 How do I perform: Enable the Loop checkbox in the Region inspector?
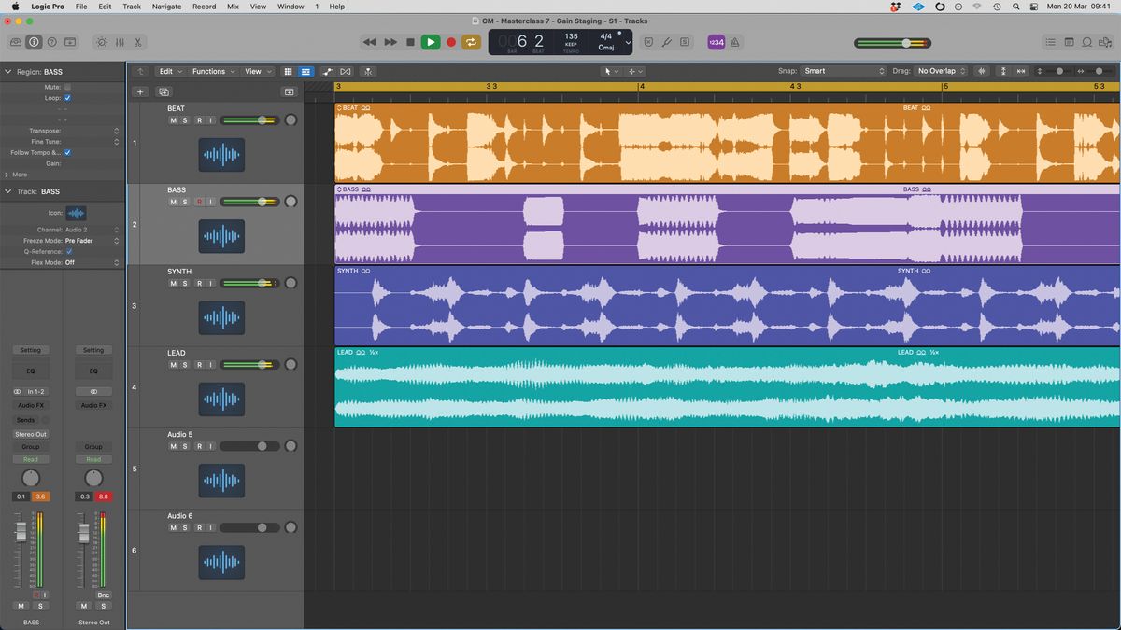(68, 97)
